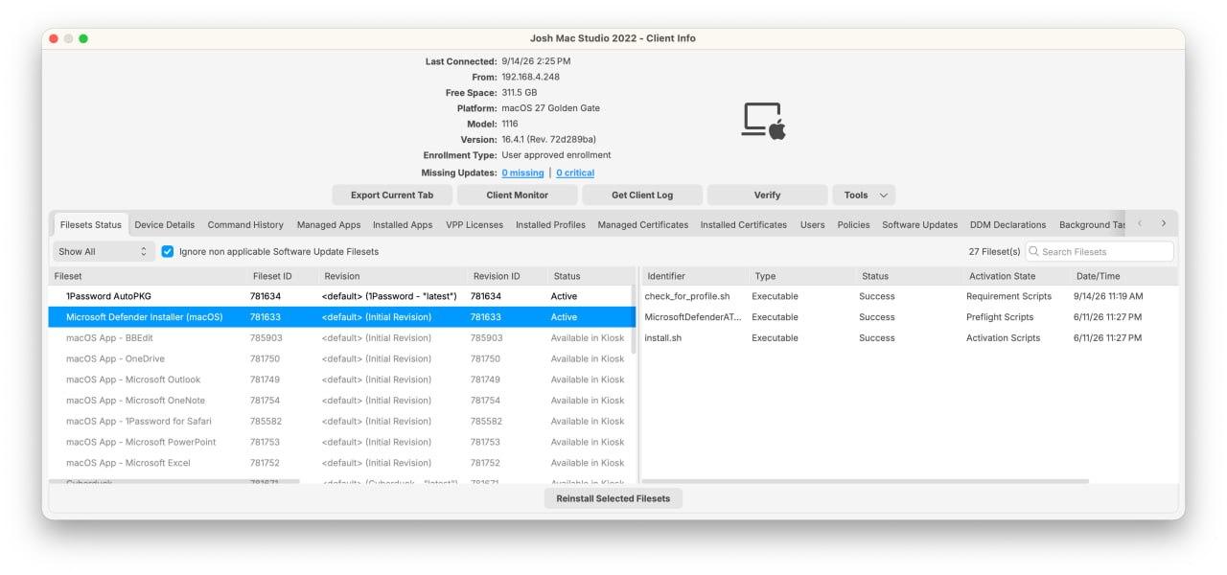This screenshot has height=575, width=1227.
Task: Click the Activation Scripts activation state cell
Action: pos(1003,338)
